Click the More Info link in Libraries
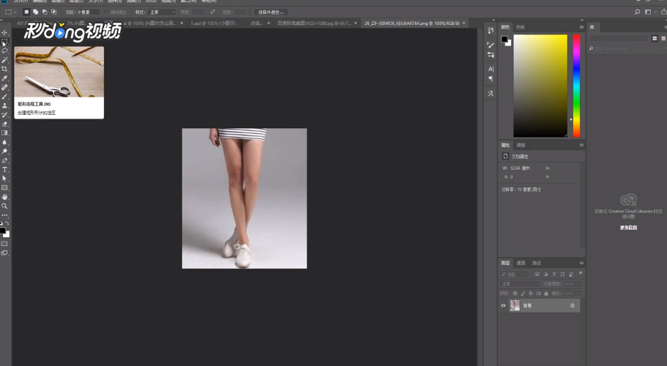The width and height of the screenshot is (667, 366). click(x=628, y=228)
